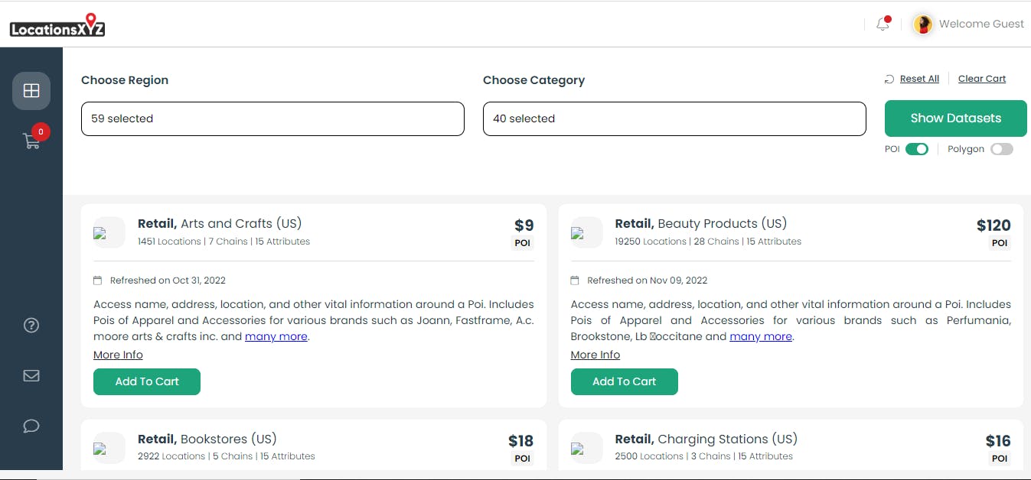Viewport: 1031px width, 480px height.
Task: Open notifications bell icon
Action: click(883, 24)
